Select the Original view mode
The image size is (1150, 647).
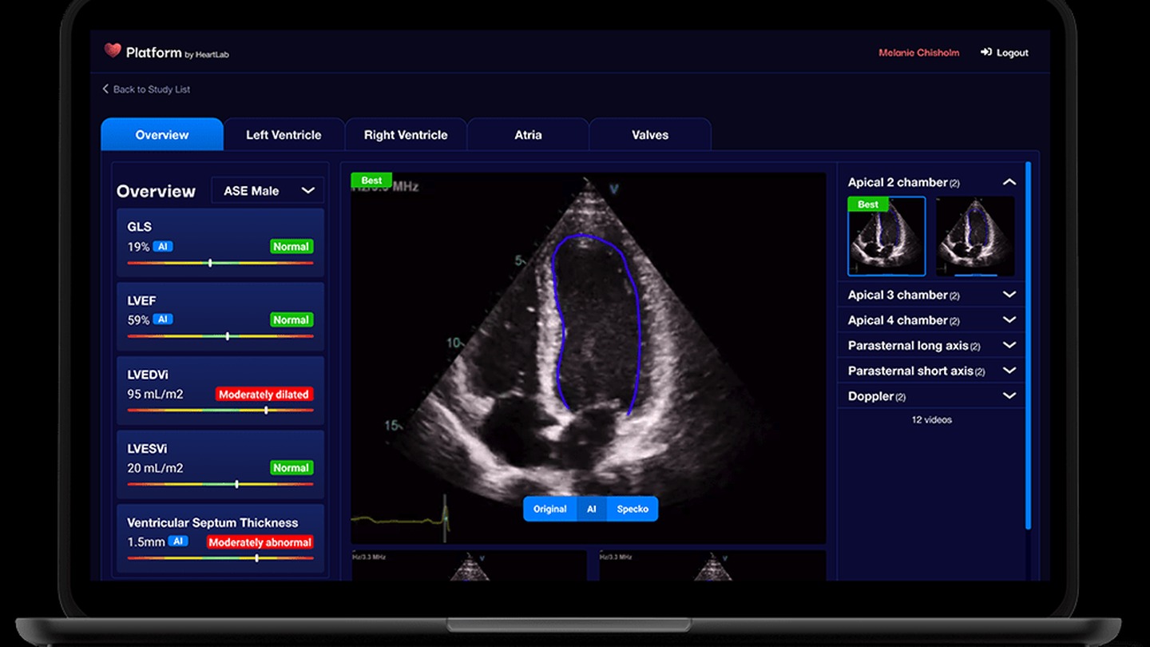[549, 508]
